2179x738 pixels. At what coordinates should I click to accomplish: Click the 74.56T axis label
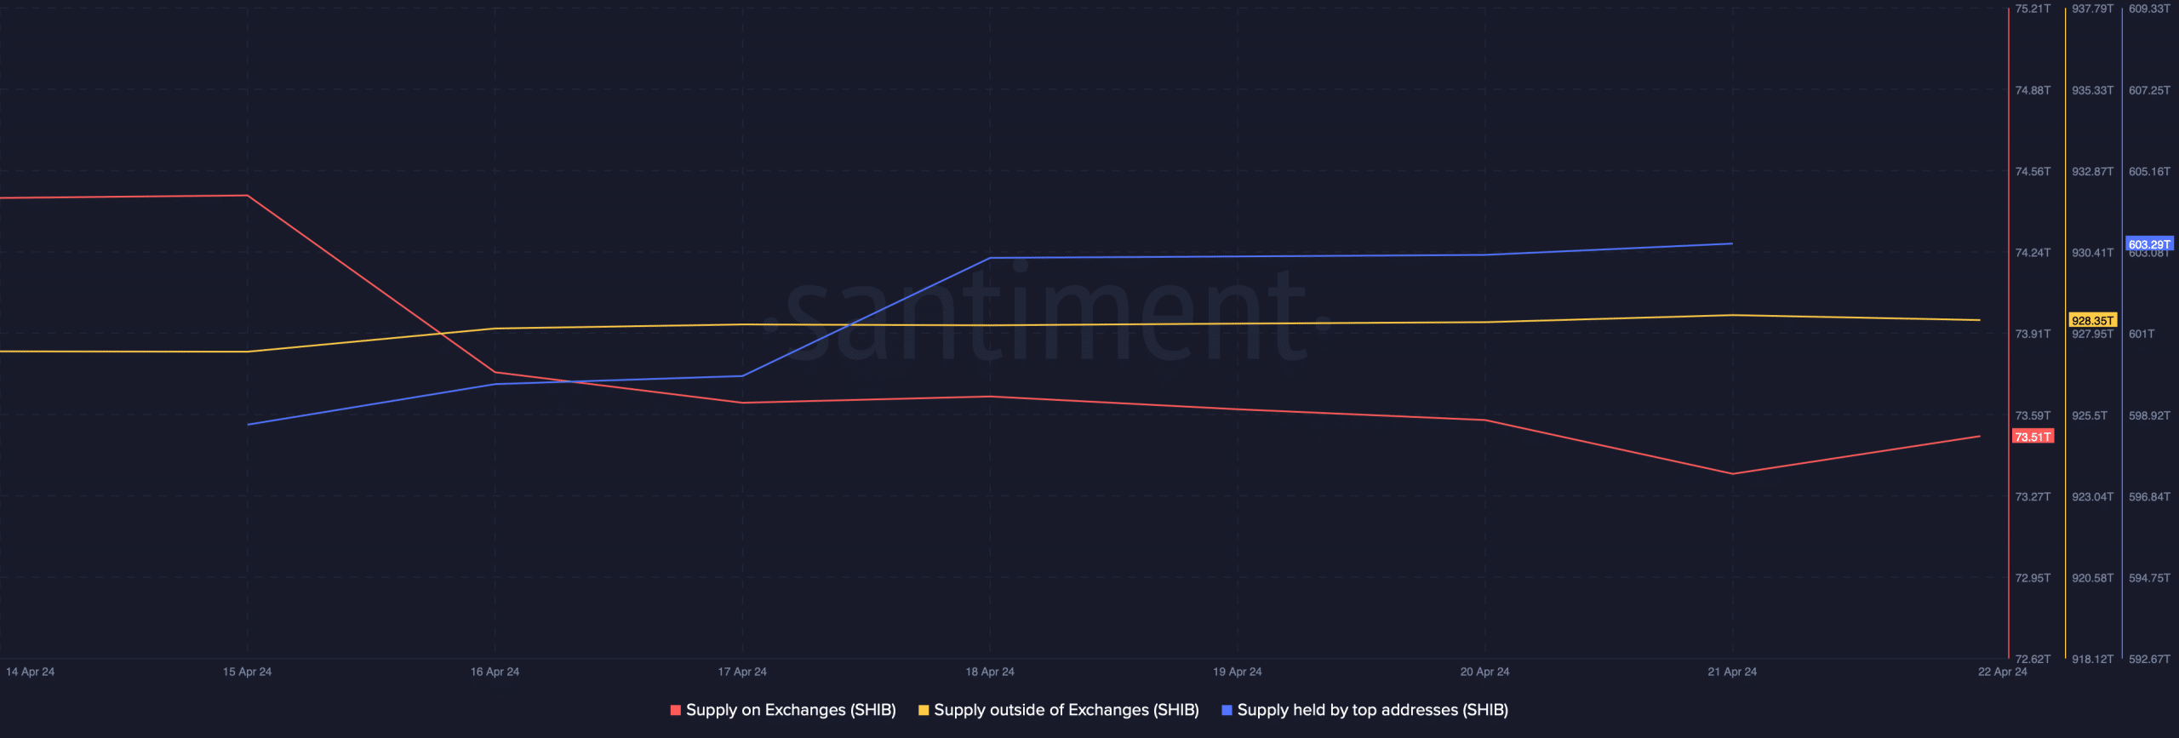[x=2033, y=171]
